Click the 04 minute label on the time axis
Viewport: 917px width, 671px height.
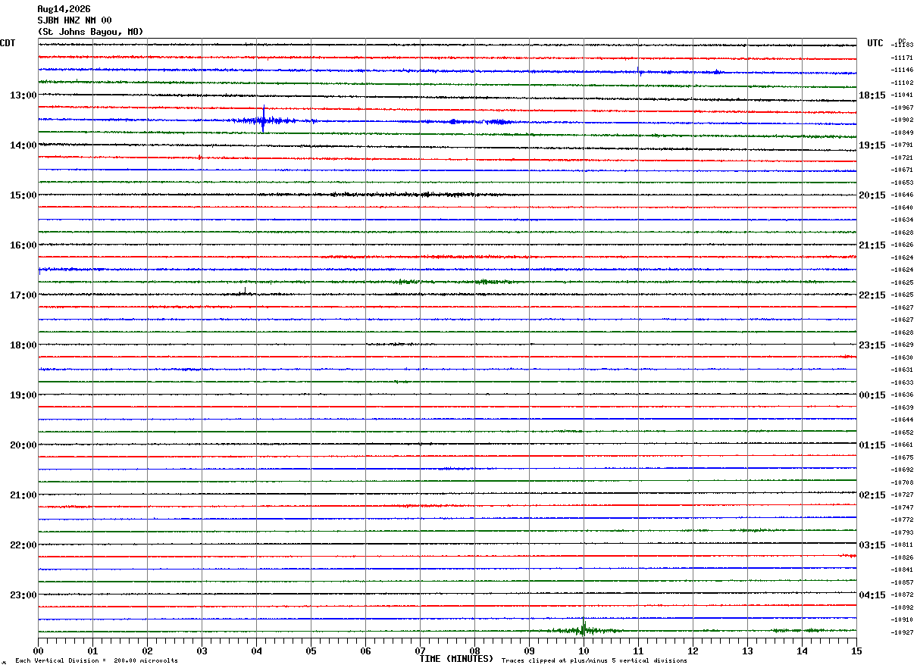tap(256, 651)
